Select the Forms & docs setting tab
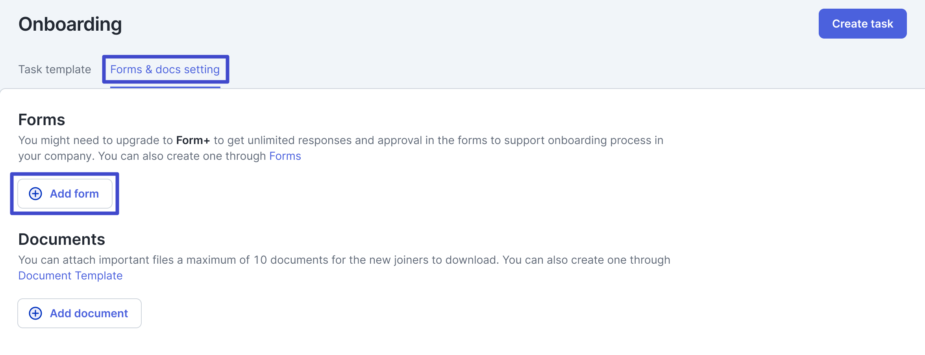 pyautogui.click(x=165, y=69)
